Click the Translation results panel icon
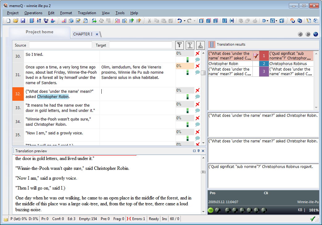Screen dimensions: 322x225 pyautogui.click(x=212, y=44)
